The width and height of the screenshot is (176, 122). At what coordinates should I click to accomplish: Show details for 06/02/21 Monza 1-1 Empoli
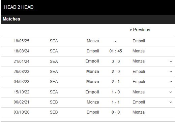[171, 102]
